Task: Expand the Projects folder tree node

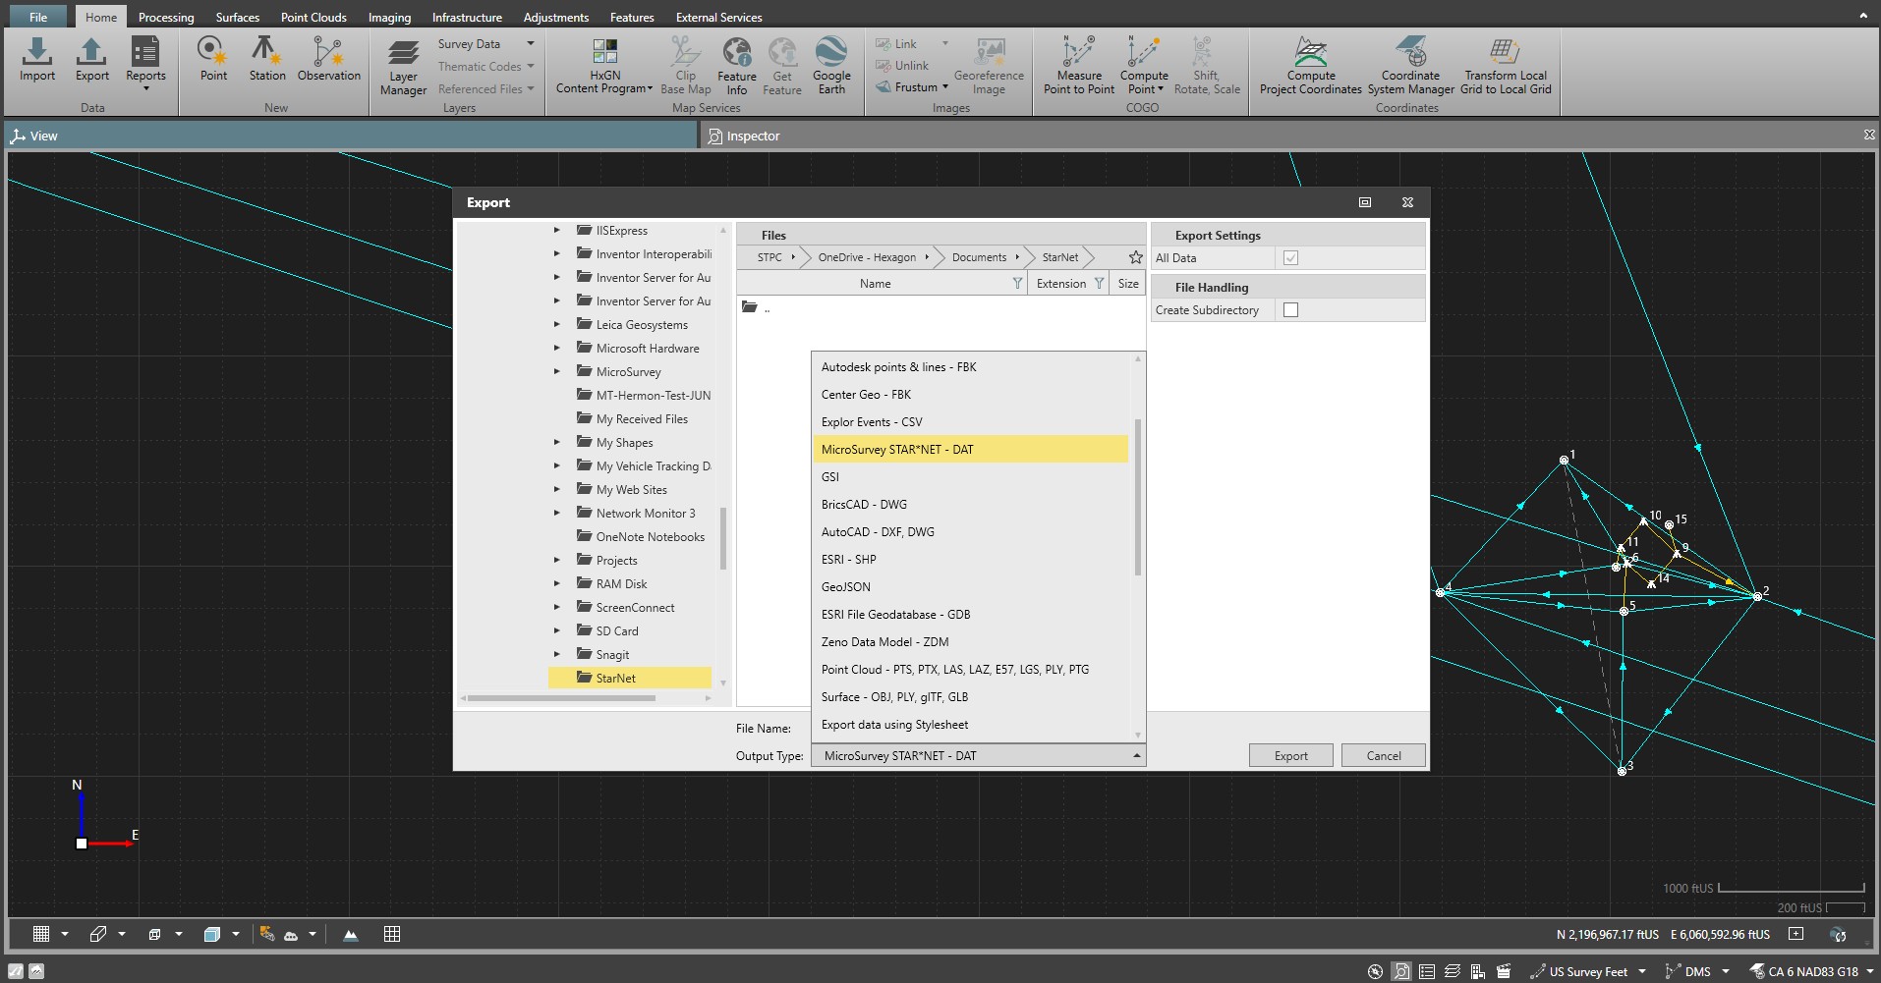Action: coord(556,561)
